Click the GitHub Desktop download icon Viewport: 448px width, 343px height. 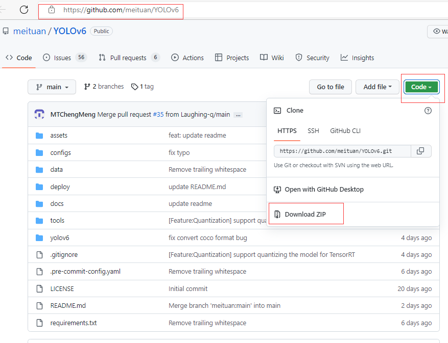[x=277, y=190]
